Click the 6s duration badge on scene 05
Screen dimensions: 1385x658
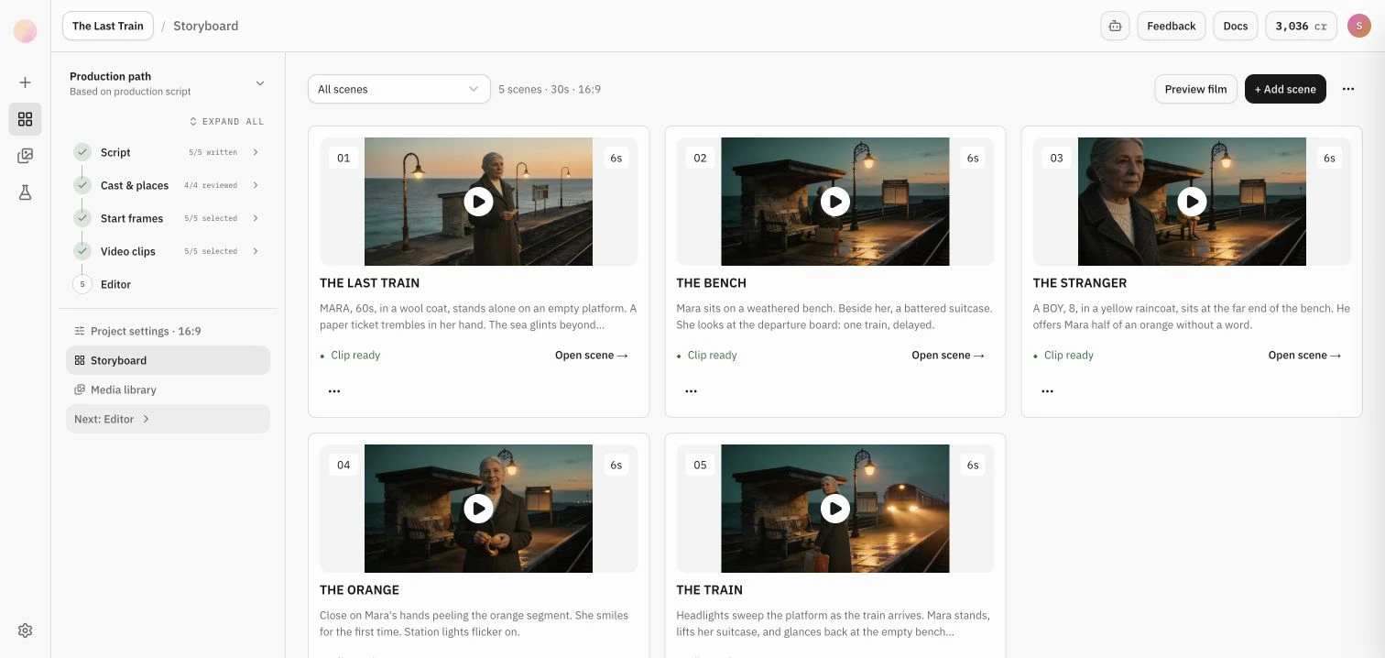point(973,465)
